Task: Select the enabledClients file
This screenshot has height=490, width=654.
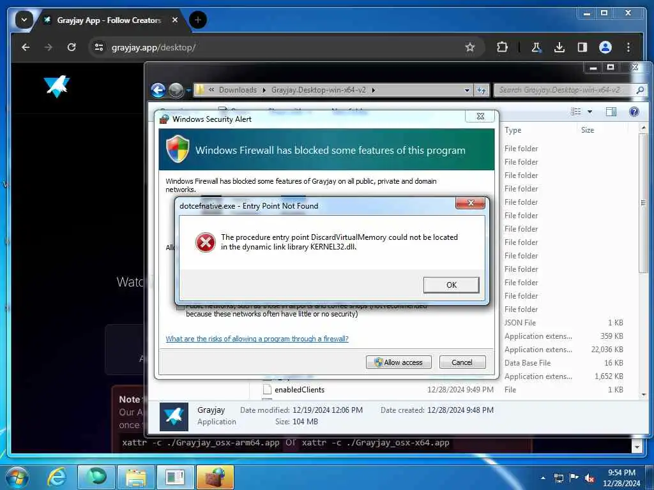Action: click(x=299, y=390)
